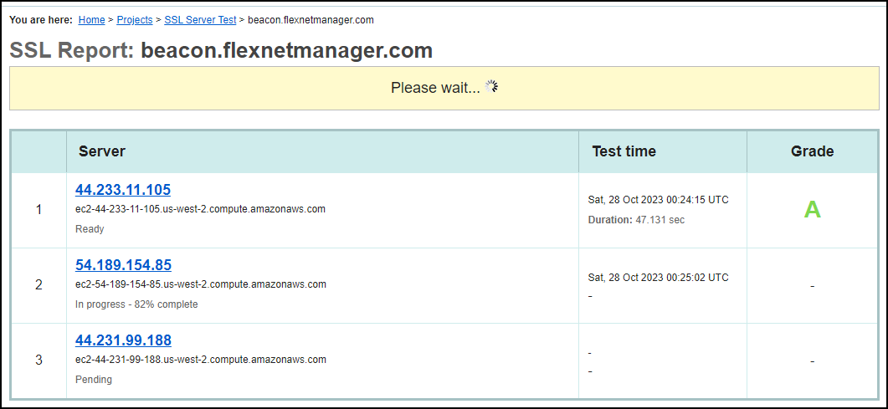
Task: Select test time Sat, 28 Oct 2023 00:24:15 UTC
Action: pos(658,200)
